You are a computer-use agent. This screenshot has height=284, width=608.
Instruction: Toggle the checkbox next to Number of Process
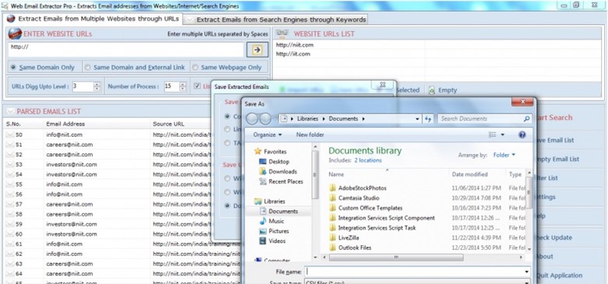pyautogui.click(x=197, y=86)
